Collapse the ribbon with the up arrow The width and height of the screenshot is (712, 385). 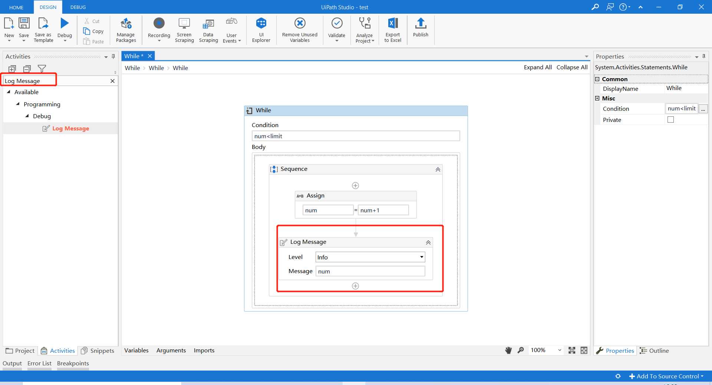pos(640,7)
